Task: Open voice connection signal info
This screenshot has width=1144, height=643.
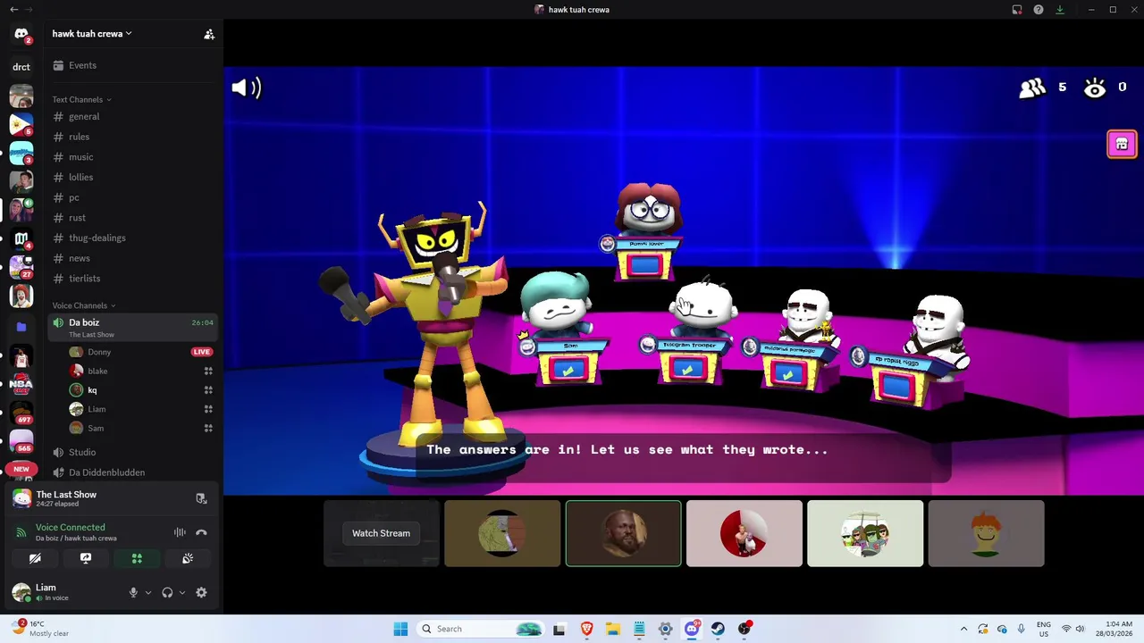Action: coord(21,532)
